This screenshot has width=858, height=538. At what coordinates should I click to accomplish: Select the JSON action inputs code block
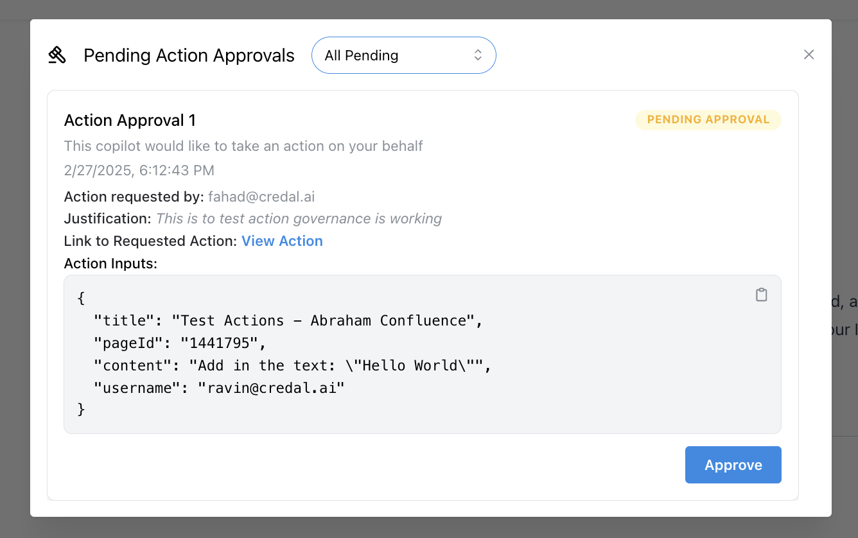[423, 354]
